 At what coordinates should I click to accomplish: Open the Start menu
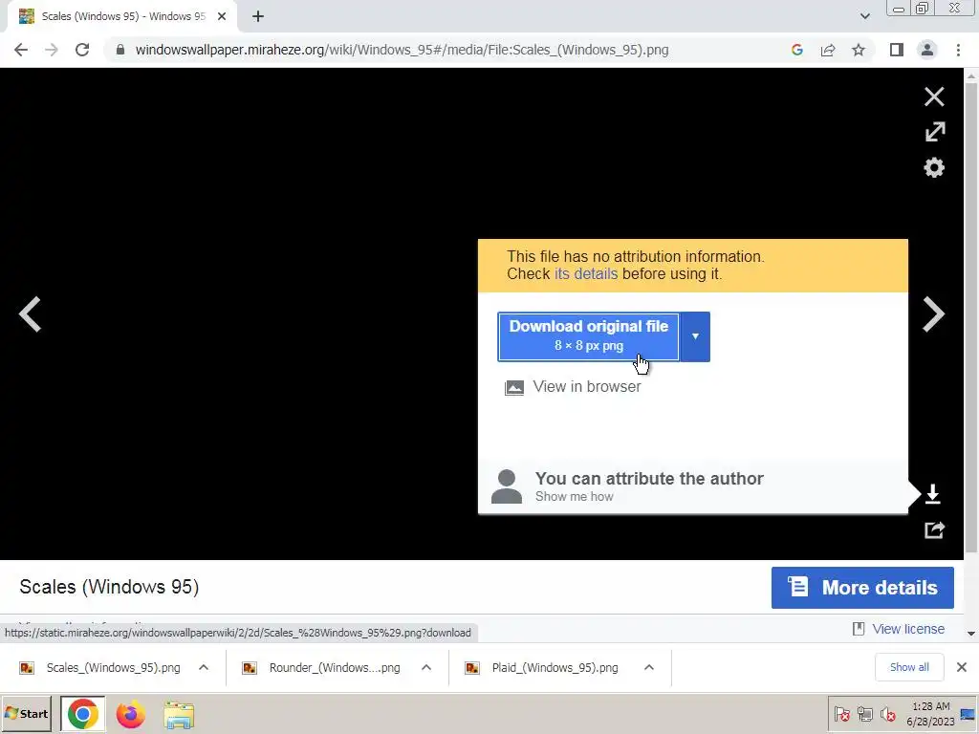[27, 714]
